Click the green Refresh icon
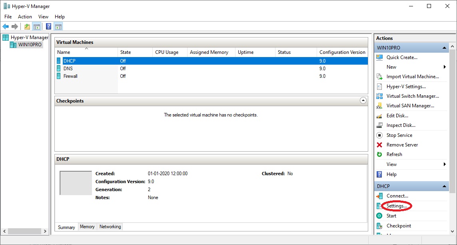The width and height of the screenshot is (457, 245). click(x=379, y=154)
